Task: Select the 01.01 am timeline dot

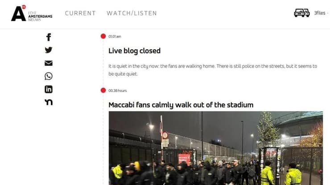Action: (x=103, y=36)
